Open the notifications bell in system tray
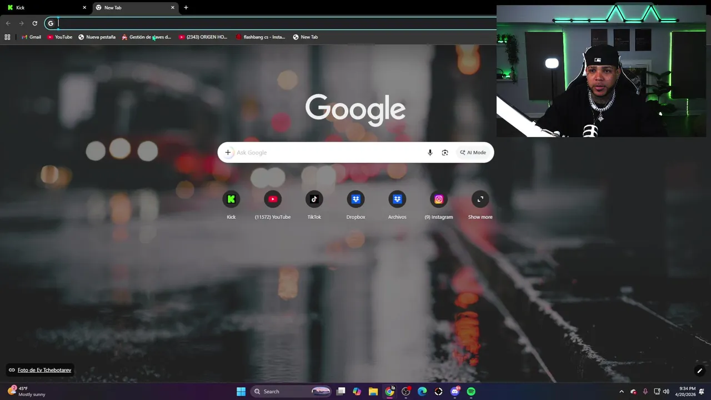 (x=702, y=392)
